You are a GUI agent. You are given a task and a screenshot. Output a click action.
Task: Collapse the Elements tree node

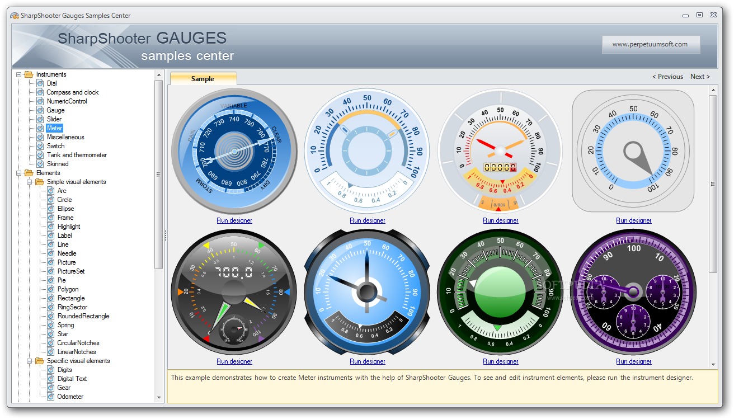pos(18,173)
